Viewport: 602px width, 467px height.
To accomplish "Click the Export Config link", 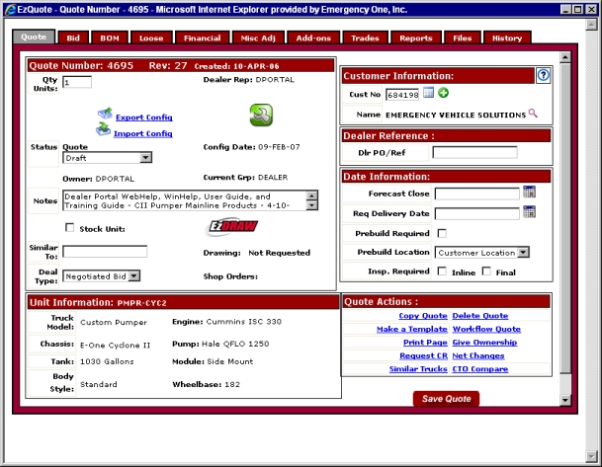I will (144, 117).
